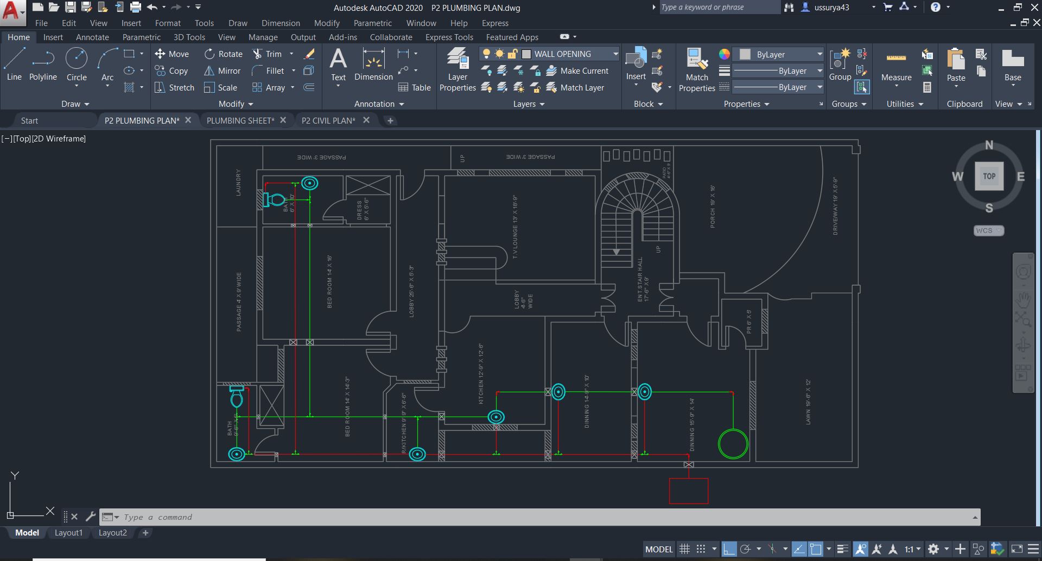Select the Fillet tool
Image resolution: width=1042 pixels, height=561 pixels.
pyautogui.click(x=268, y=70)
